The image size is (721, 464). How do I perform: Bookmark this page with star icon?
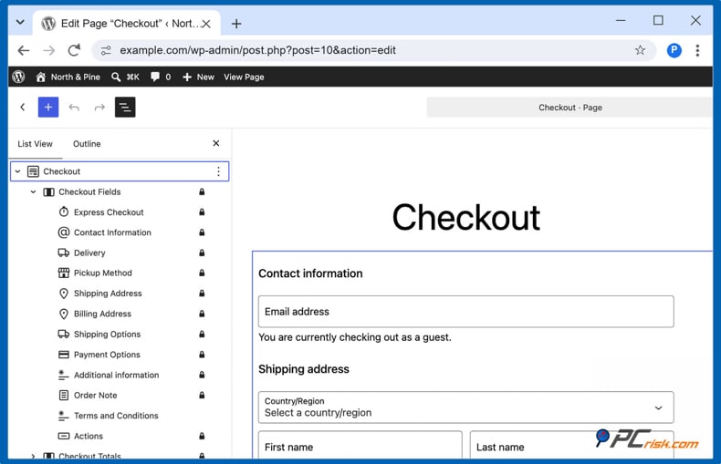[640, 50]
